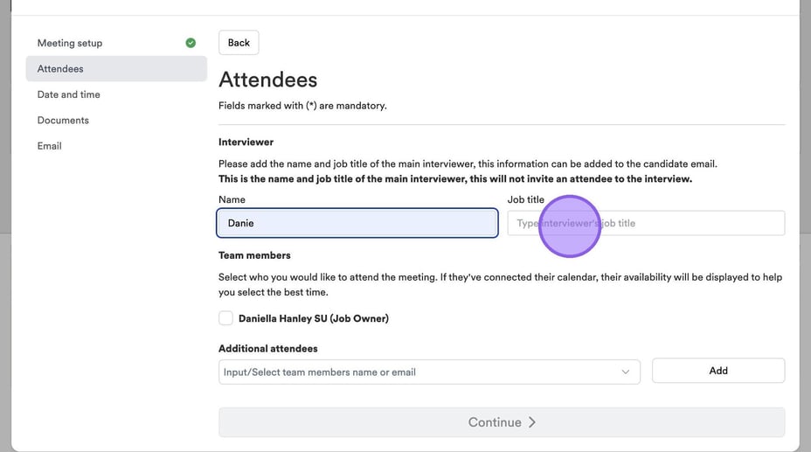Open the Meeting setup step

click(70, 43)
